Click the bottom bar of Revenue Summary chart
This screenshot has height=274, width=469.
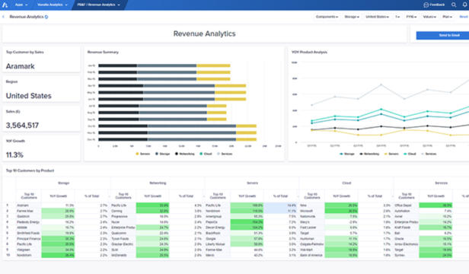tap(177, 139)
